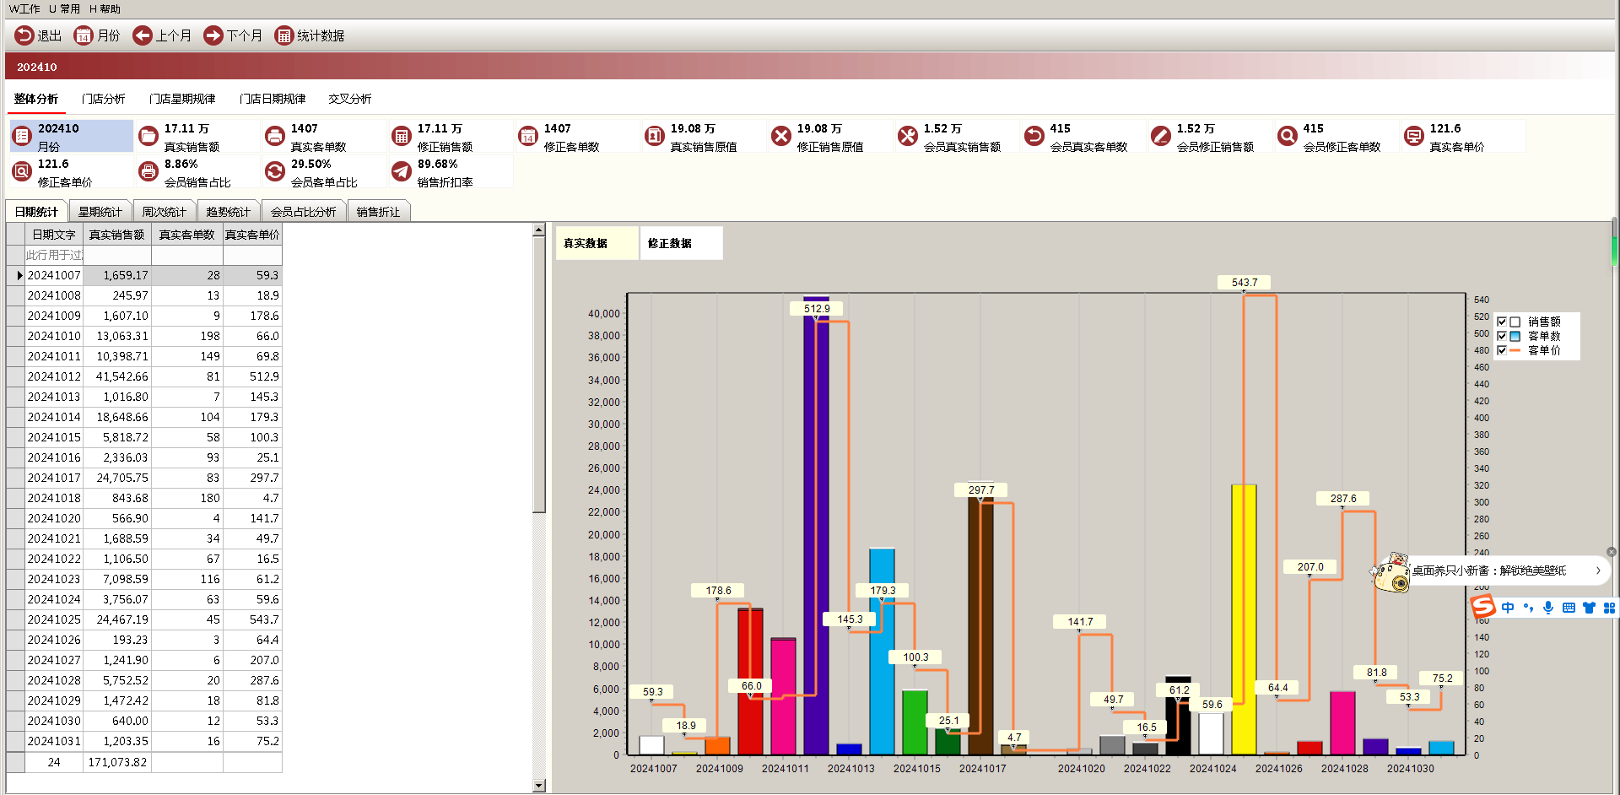Screen dimensions: 1620x795
Task: Click the 会员真实客单数 undo-arrow icon
Action: (x=1034, y=136)
